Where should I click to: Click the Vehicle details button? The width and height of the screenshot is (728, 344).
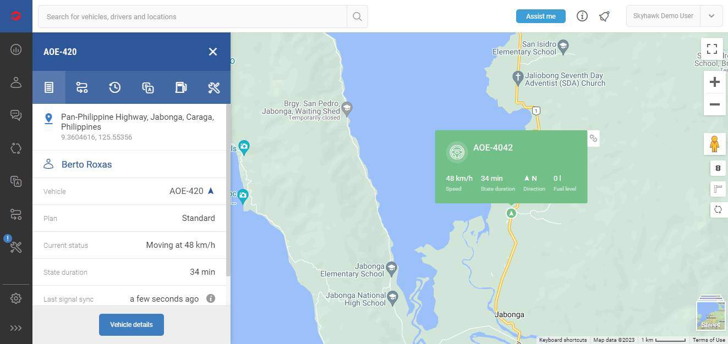[x=132, y=325]
